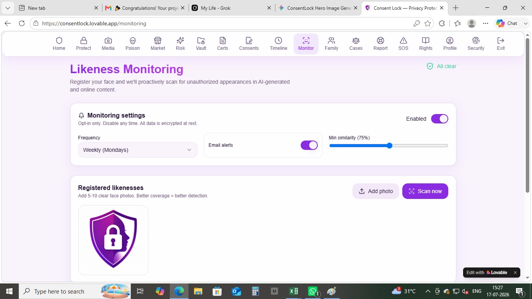Go to Media camera section
Viewport: 532px width, 299px height.
108,44
